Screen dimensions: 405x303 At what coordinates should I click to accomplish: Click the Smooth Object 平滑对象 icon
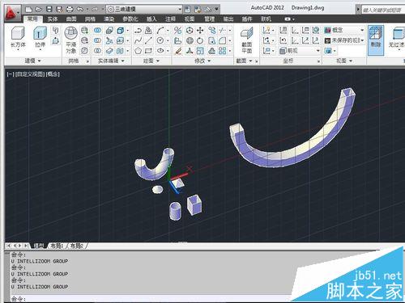(x=71, y=40)
